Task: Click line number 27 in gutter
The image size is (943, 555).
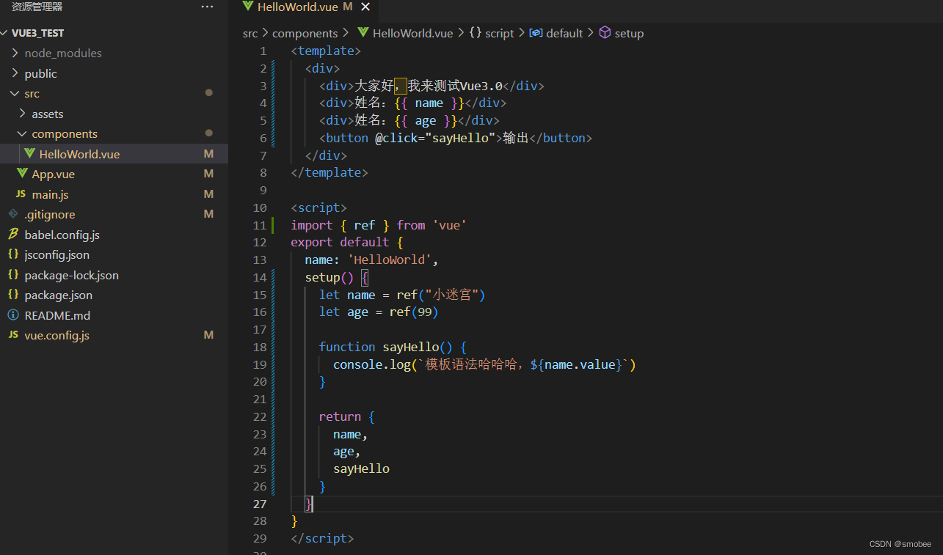Action: [259, 504]
